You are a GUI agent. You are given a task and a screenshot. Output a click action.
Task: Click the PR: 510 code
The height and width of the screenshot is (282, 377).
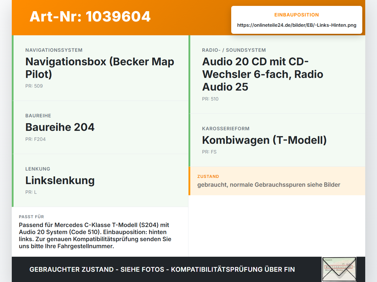pyautogui.click(x=210, y=99)
